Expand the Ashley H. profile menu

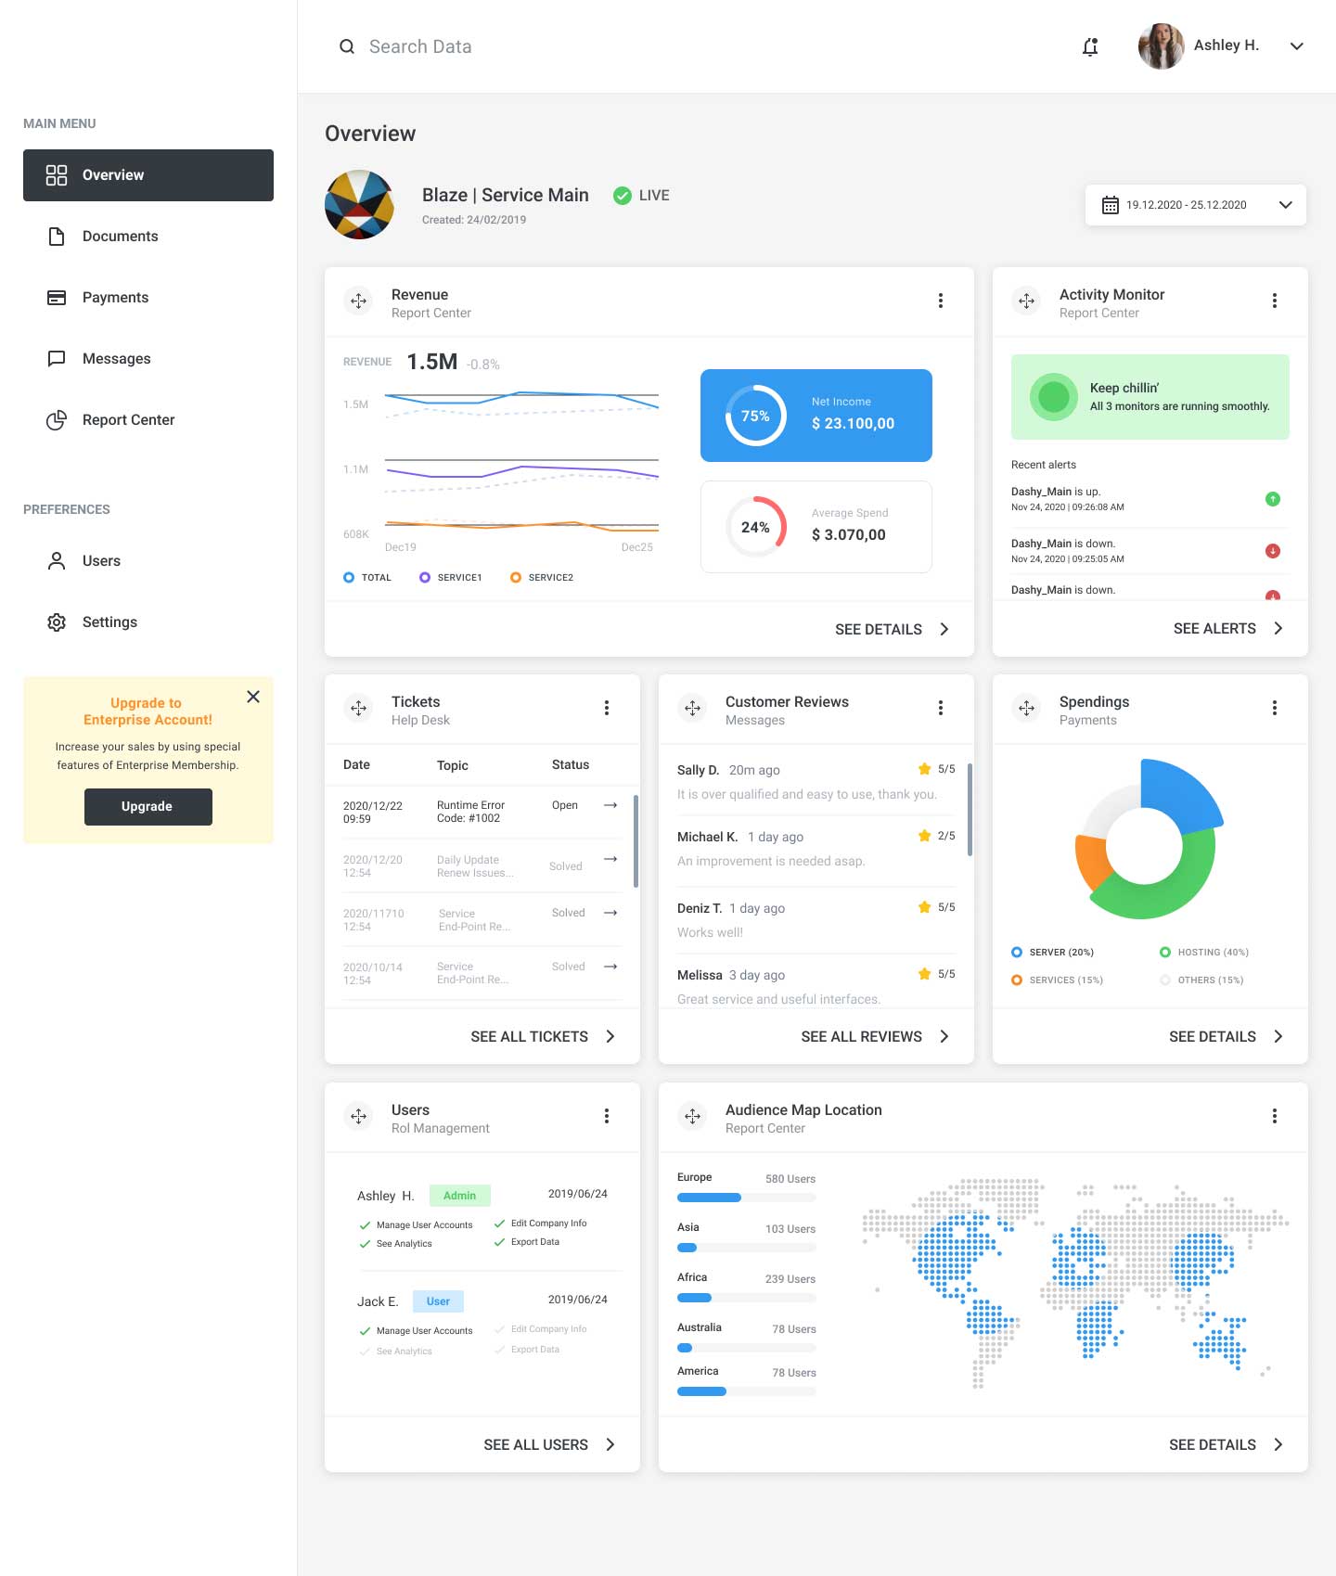[1296, 46]
